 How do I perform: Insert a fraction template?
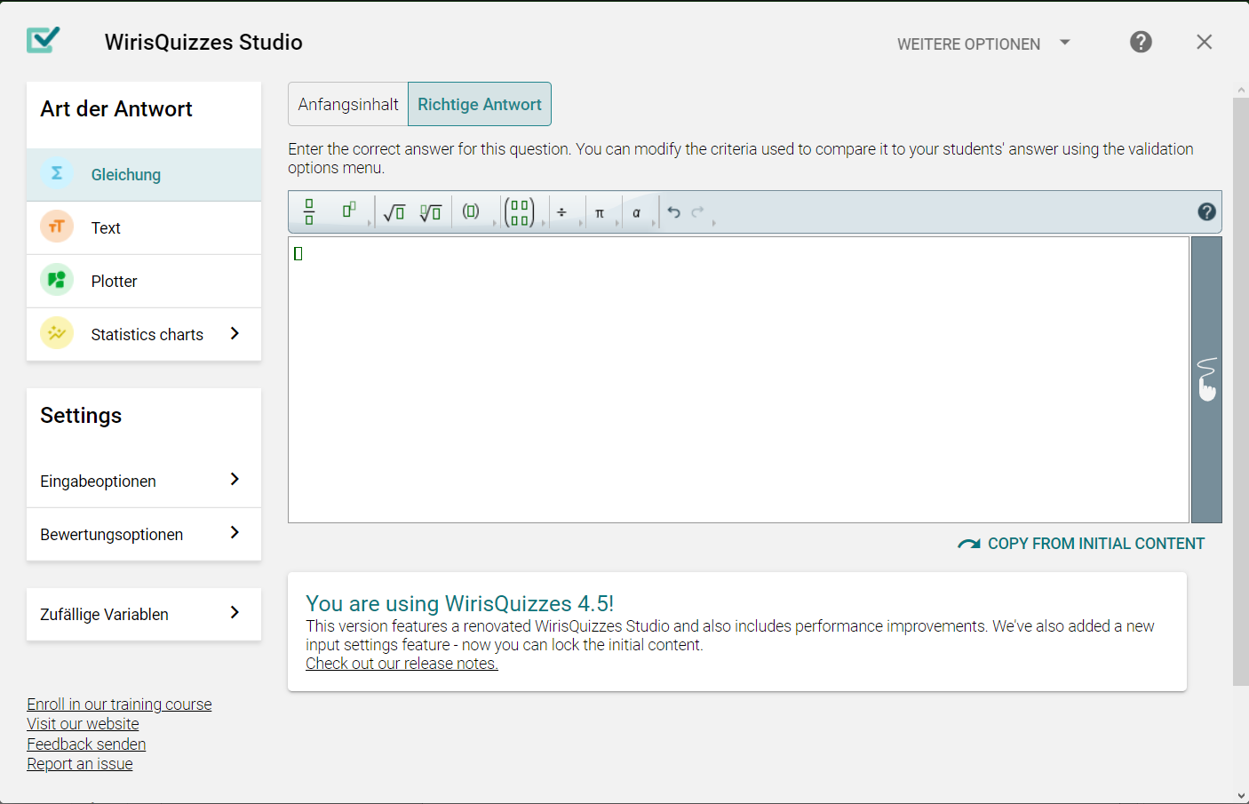tap(309, 212)
